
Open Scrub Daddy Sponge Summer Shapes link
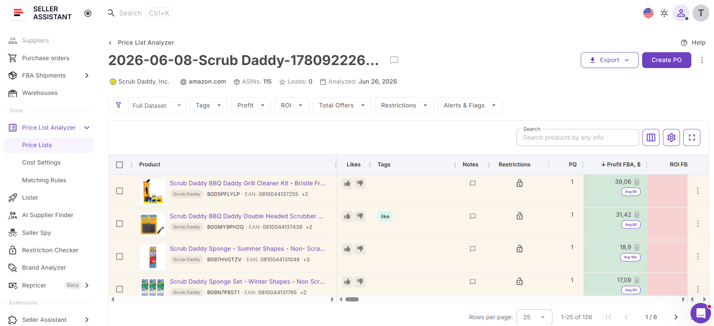coord(247,248)
